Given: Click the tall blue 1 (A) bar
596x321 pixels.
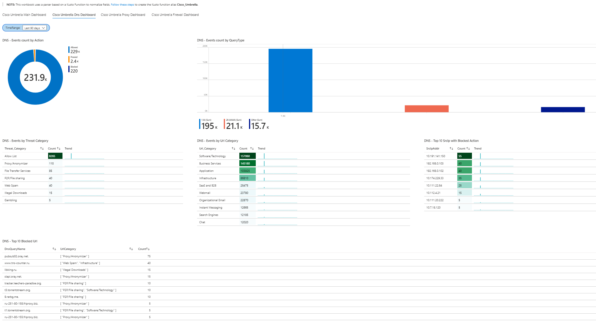Looking at the screenshot, I should click(x=290, y=80).
